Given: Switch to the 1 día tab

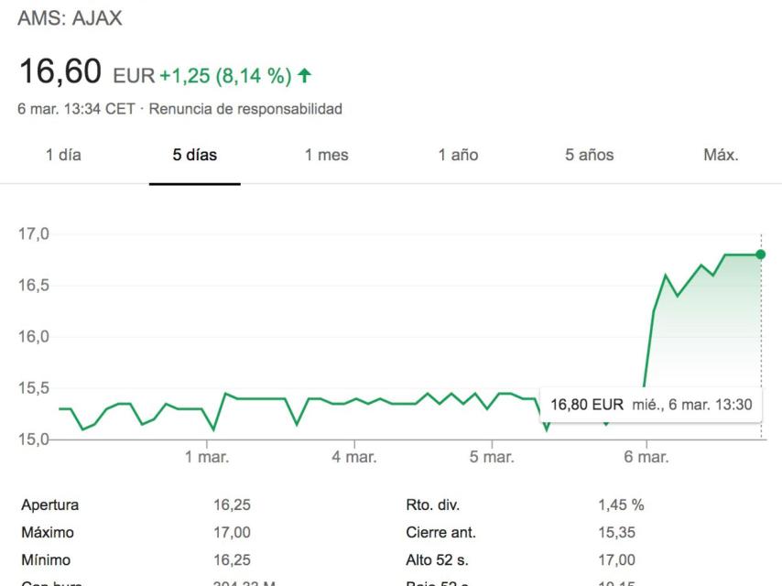Looking at the screenshot, I should [63, 156].
